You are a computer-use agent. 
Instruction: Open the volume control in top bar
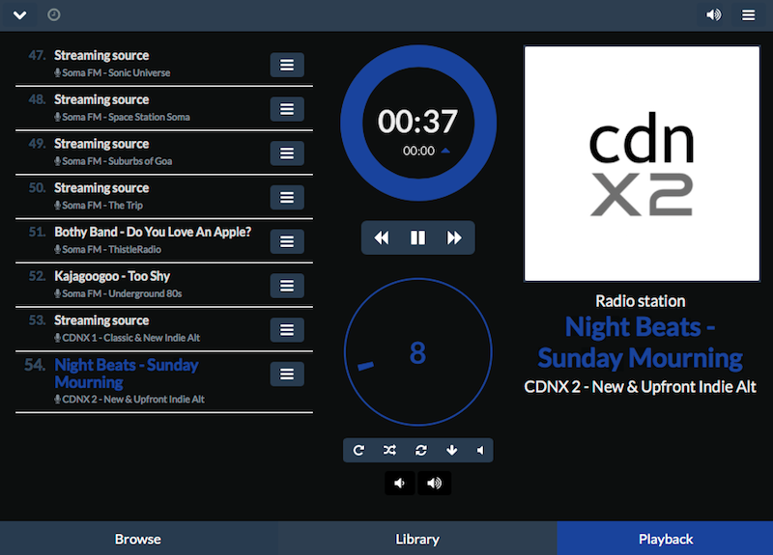[713, 15]
